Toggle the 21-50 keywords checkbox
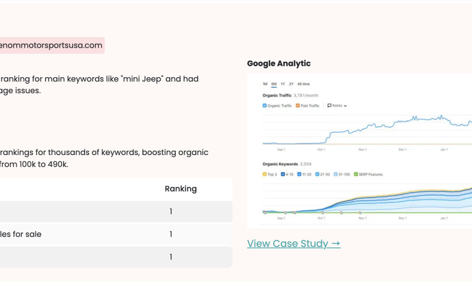Viewport: 472px width, 283px height. 318,175
